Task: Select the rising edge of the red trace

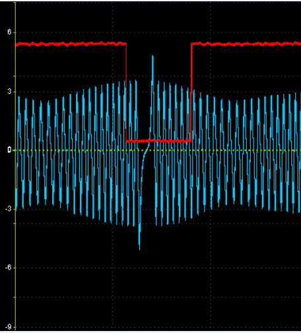Action: tap(191, 92)
